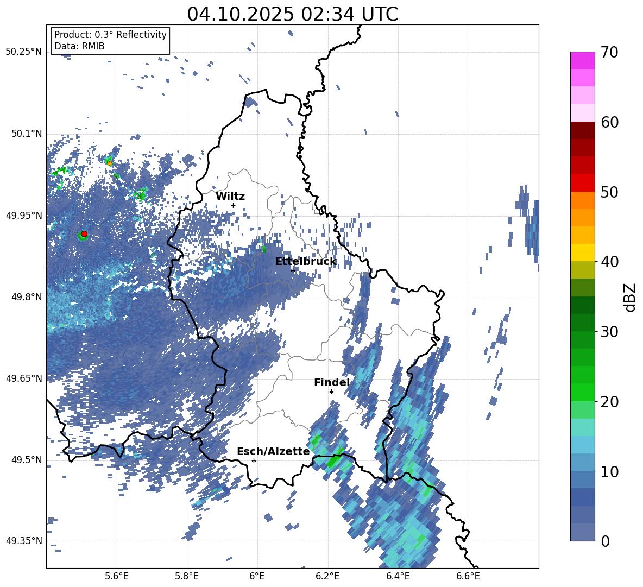Image resolution: width=643 pixels, height=587 pixels.
Task: Click the 40 colorbar tick label
Action: click(x=609, y=262)
